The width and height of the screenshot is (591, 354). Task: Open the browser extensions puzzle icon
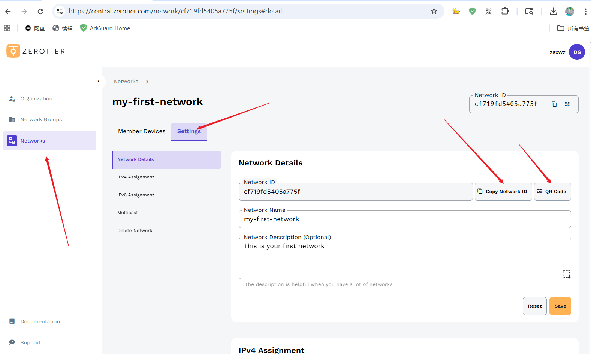click(505, 11)
